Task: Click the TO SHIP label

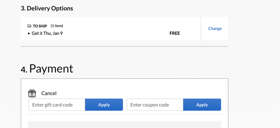Action: 40,26
